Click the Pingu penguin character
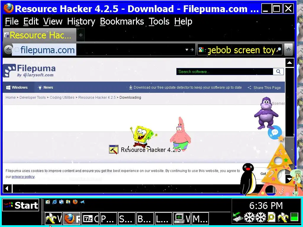 (248, 179)
